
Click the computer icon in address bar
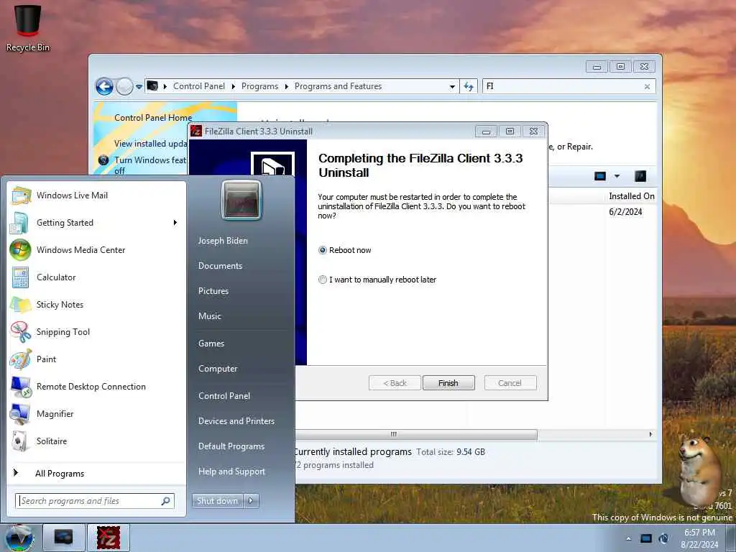click(152, 86)
